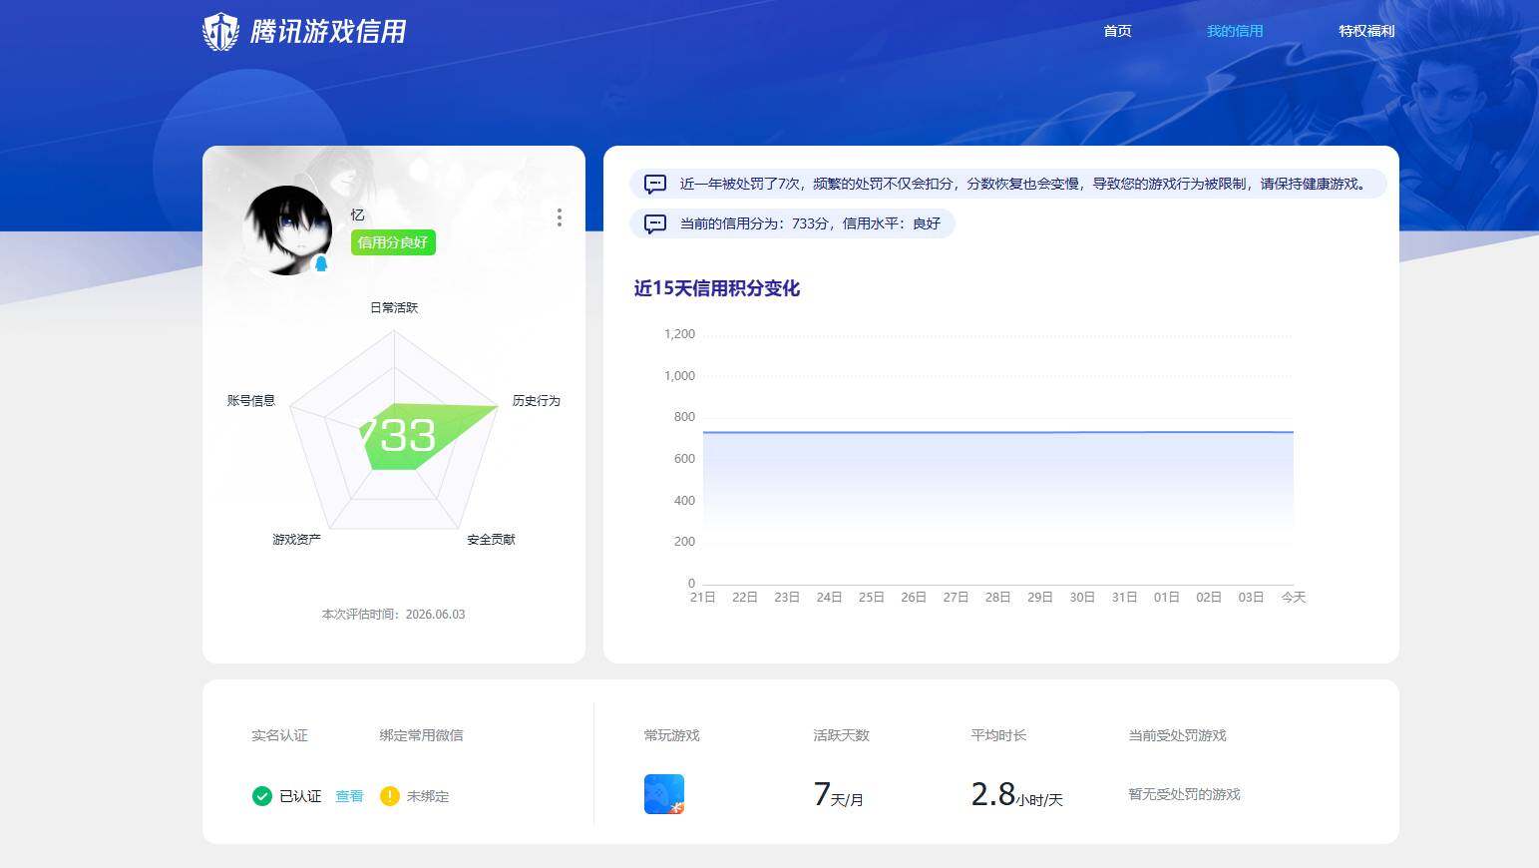Click the user avatar image
Screen dimensions: 1539x868
coord(287,230)
